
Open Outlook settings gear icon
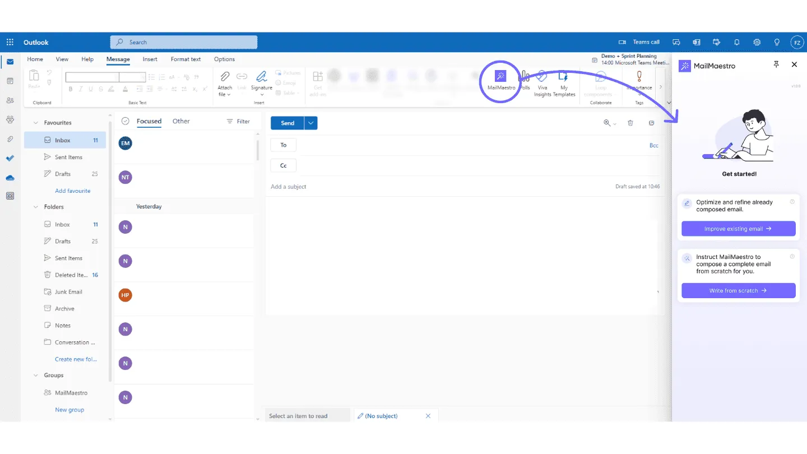[x=757, y=42]
